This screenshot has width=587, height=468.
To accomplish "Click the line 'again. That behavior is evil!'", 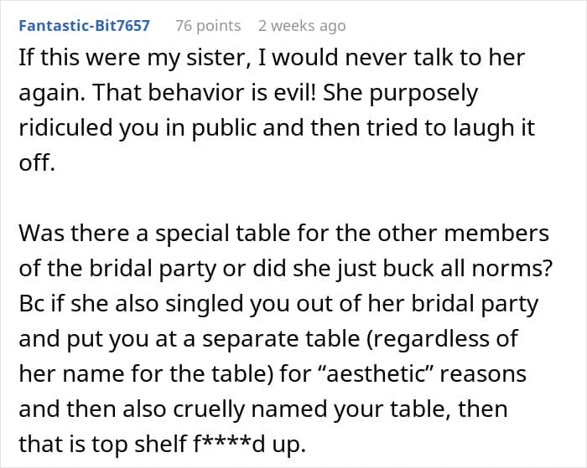I will point(248,93).
